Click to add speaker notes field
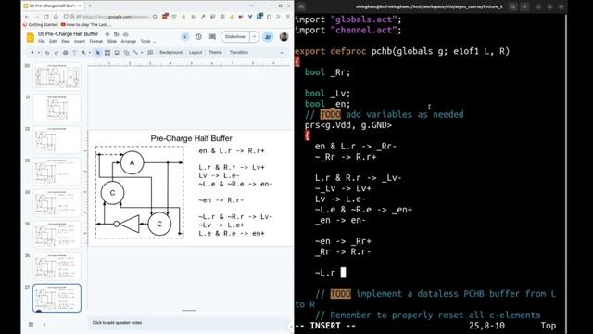The image size is (593, 334). click(x=189, y=323)
